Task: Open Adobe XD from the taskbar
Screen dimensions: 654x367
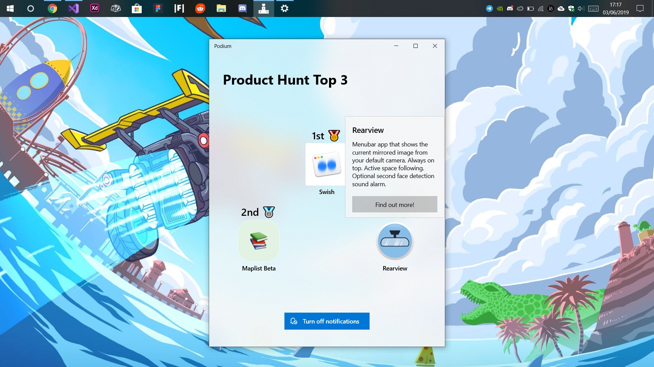Action: 95,8
